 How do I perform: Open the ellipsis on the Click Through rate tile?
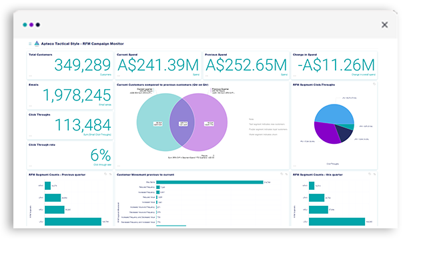(30, 166)
